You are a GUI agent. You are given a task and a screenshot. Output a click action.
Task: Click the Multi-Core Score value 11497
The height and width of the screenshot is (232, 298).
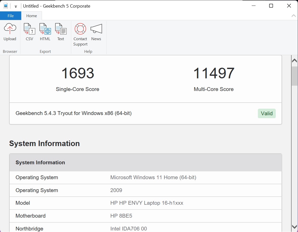click(x=214, y=73)
